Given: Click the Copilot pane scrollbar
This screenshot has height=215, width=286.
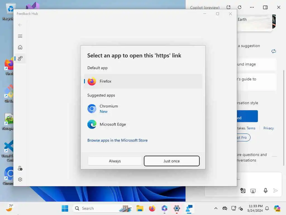Looking at the screenshot, I should tap(284, 118).
